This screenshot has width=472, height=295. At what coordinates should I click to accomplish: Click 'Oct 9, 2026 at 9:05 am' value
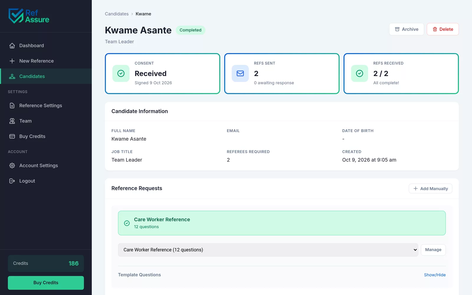coord(369,160)
